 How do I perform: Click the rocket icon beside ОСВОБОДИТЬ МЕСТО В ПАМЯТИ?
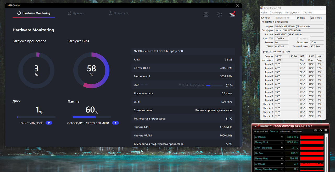click(x=115, y=123)
